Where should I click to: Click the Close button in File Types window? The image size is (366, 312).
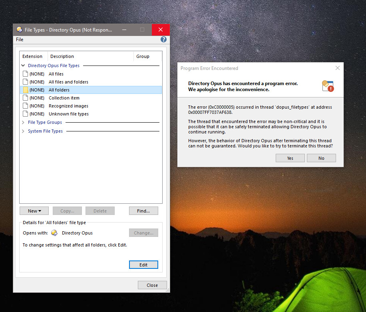pos(152,285)
